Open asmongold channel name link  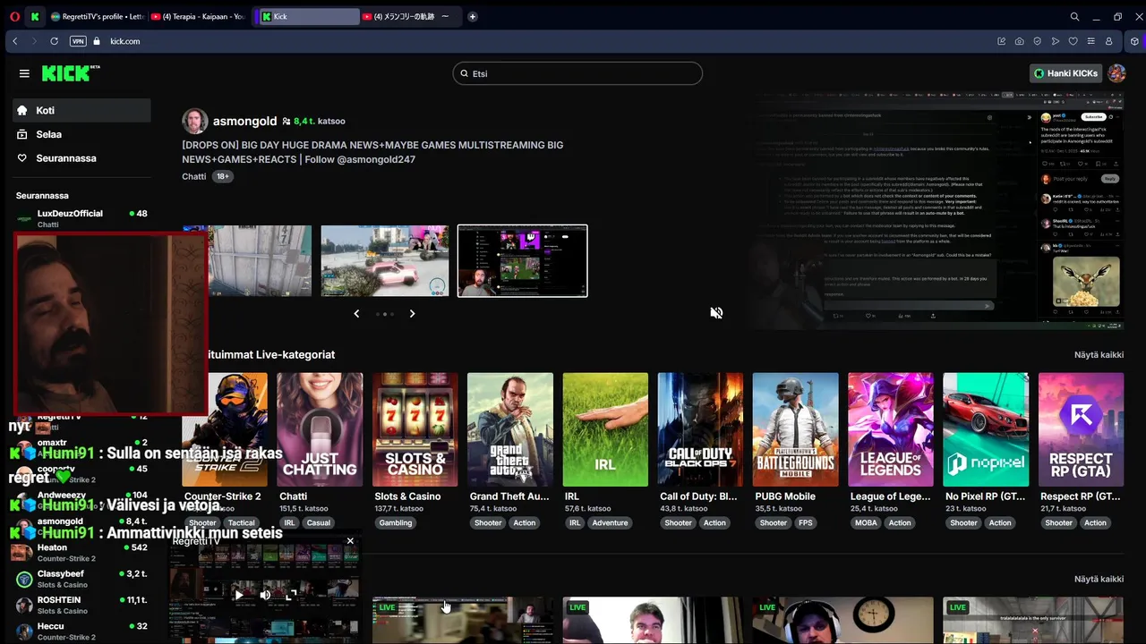244,121
